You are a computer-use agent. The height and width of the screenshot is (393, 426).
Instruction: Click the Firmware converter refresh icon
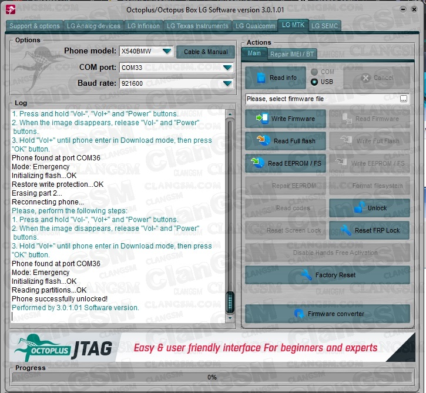pos(299,314)
